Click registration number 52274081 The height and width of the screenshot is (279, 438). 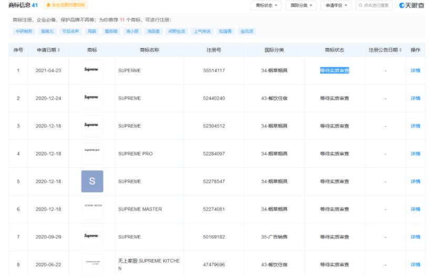(x=214, y=209)
